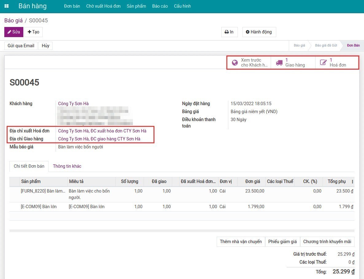Click the globe icon for customer preview
364x279 pixels.
(x=235, y=63)
